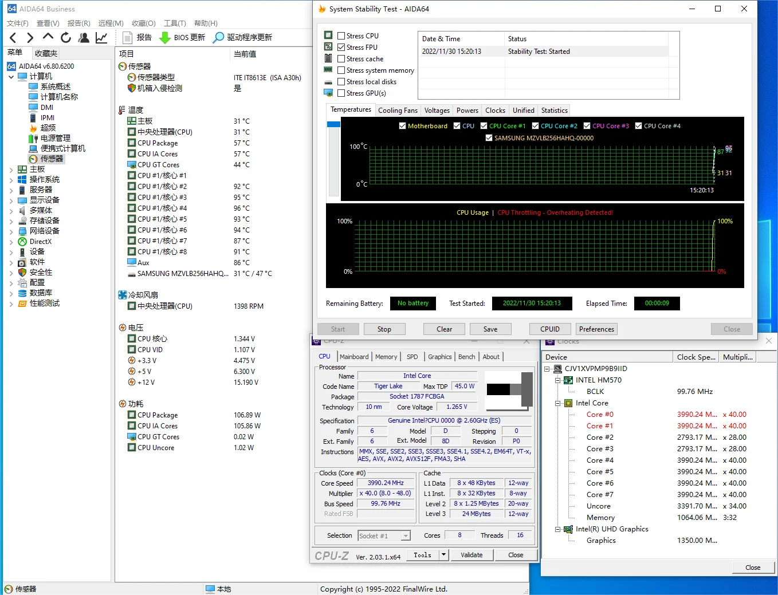
Task: Click the 数据库 database icon
Action: [x=22, y=293]
